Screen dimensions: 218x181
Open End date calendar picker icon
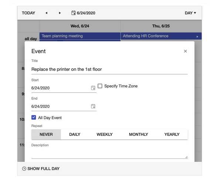(x=93, y=106)
